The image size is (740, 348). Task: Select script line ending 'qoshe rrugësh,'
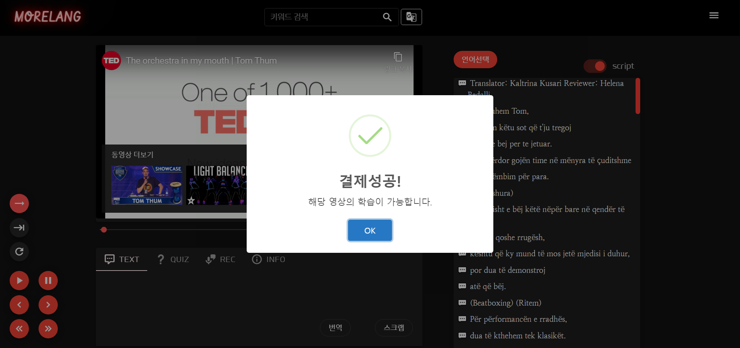pyautogui.click(x=520, y=237)
